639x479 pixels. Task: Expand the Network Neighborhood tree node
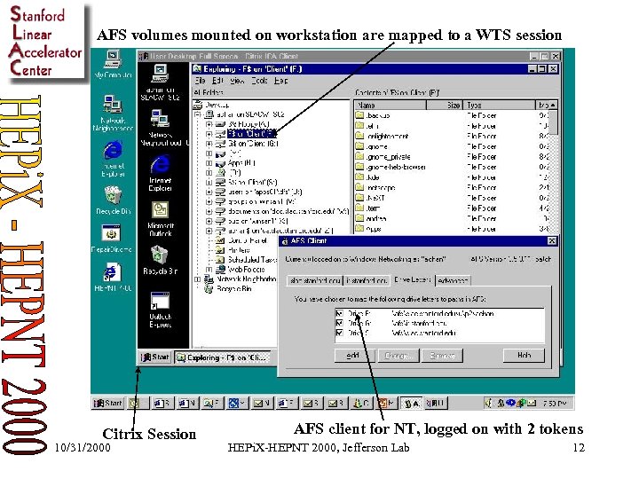tap(198, 279)
